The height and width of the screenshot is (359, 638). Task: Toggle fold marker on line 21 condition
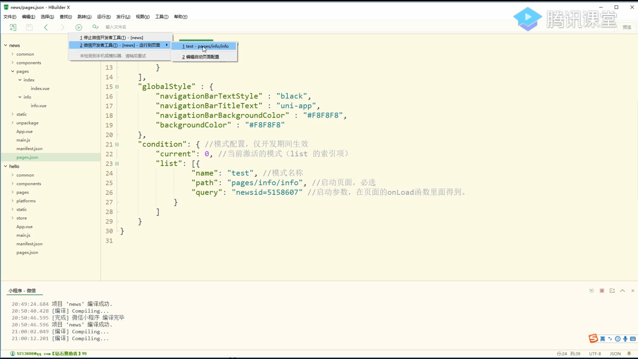pos(117,145)
